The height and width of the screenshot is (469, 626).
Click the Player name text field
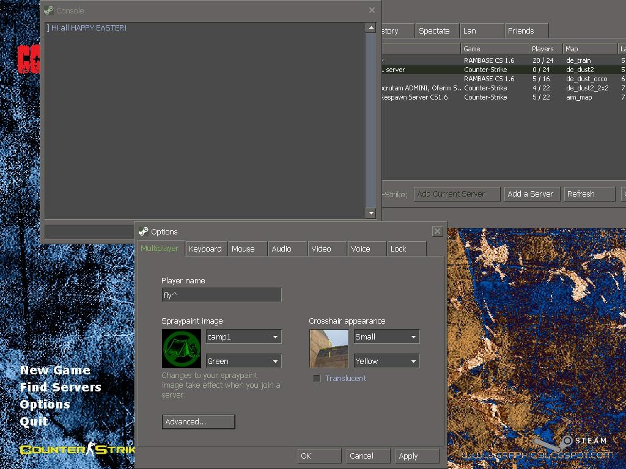[x=221, y=295]
